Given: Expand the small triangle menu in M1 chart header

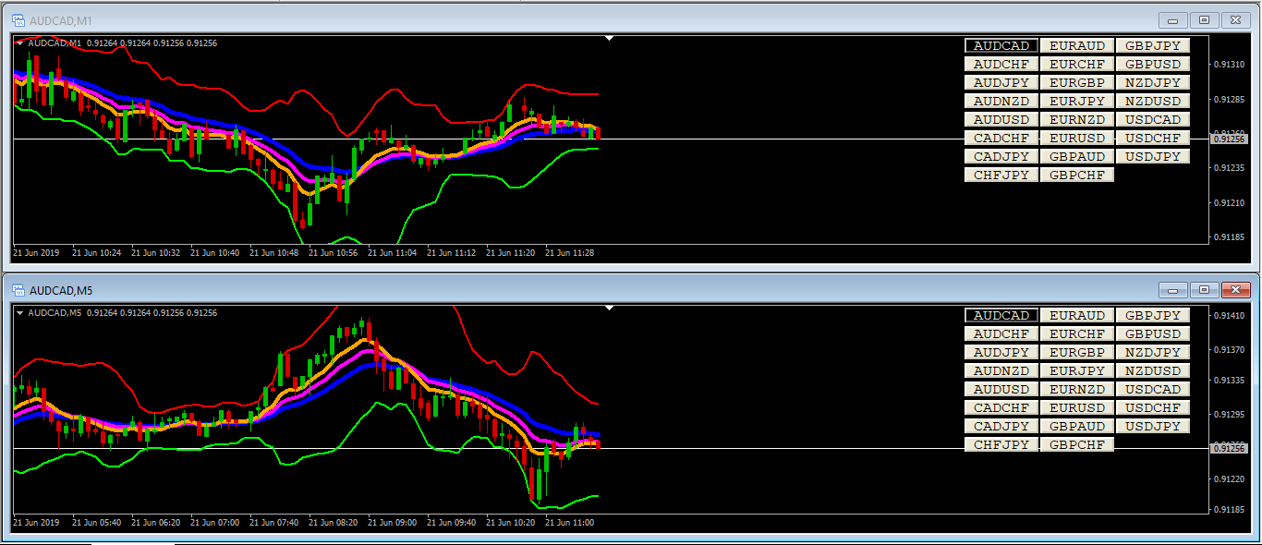Looking at the screenshot, I should pos(20,42).
